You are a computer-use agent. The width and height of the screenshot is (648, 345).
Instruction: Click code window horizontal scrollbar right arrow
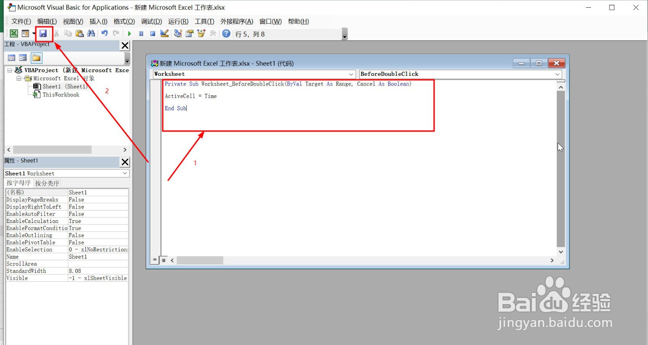[x=552, y=260]
